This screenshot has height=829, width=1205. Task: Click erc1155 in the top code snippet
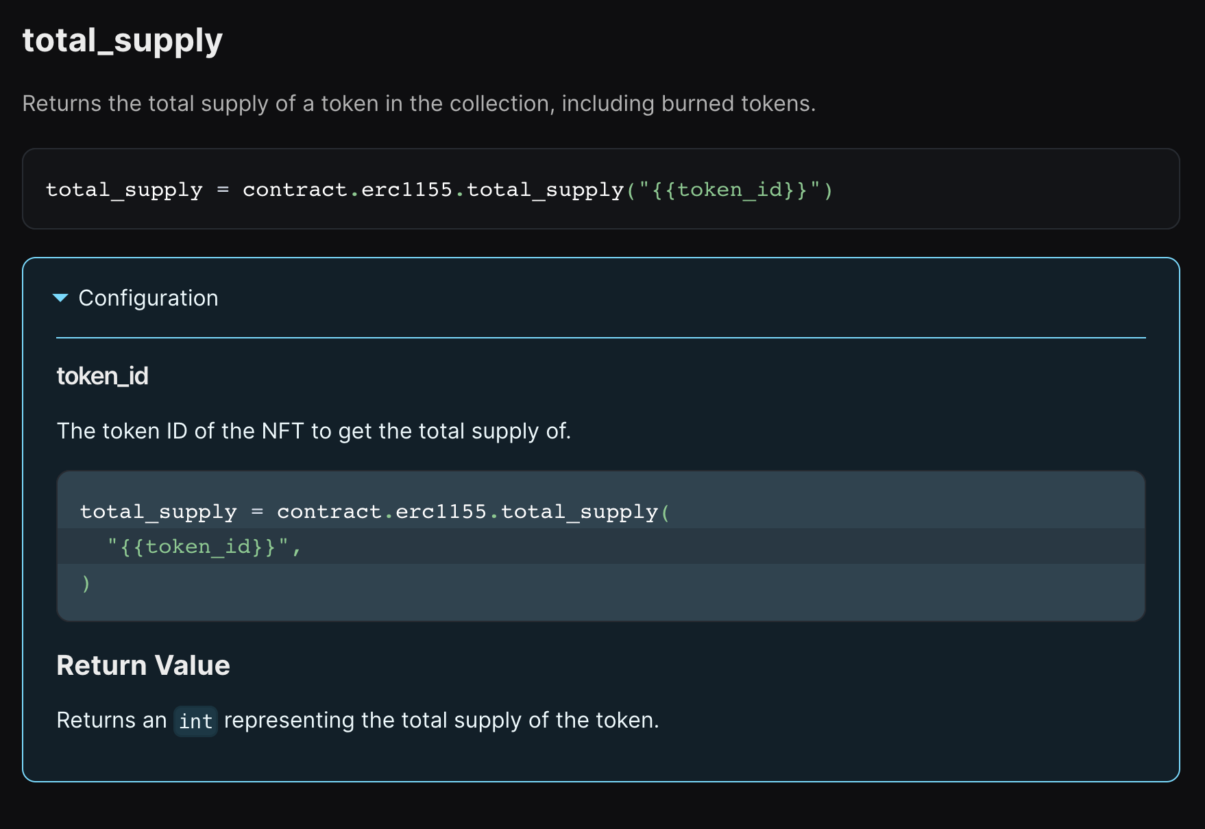click(x=406, y=190)
